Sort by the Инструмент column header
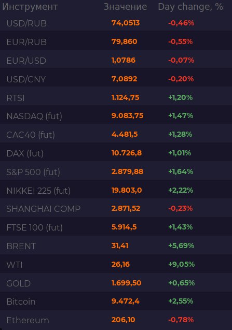Viewport: 232px width, 330px height. point(30,7)
